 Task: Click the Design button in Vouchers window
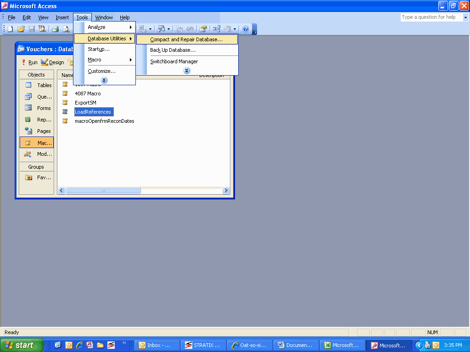[x=53, y=62]
